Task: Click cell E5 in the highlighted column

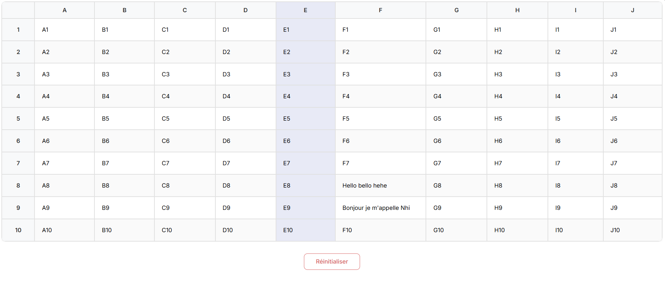Action: (305, 119)
